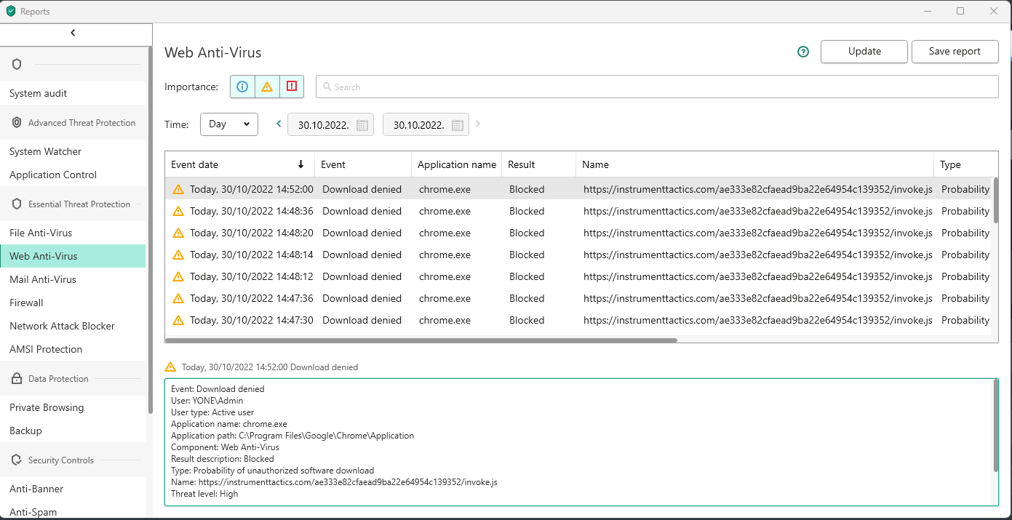Toggle the warning events importance filter

pyautogui.click(x=267, y=87)
